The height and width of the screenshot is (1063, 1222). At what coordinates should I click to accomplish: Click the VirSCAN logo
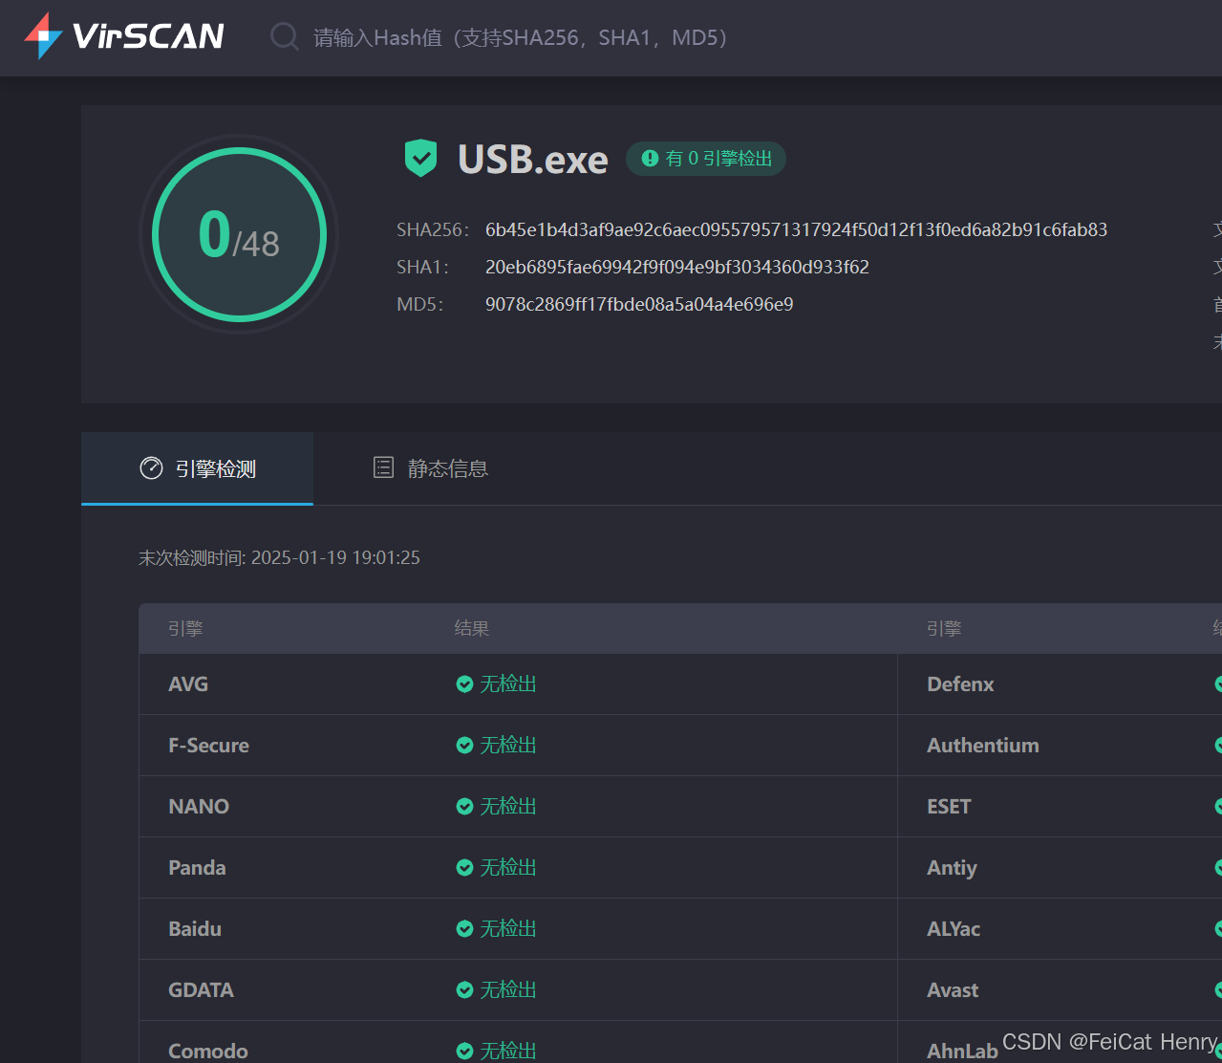coord(124,36)
